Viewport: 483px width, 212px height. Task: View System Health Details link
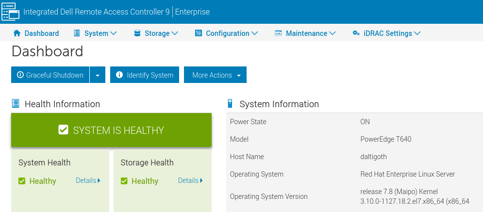click(x=88, y=180)
